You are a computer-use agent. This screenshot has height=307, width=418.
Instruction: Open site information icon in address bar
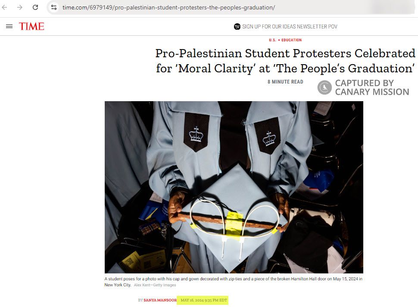(54, 7)
